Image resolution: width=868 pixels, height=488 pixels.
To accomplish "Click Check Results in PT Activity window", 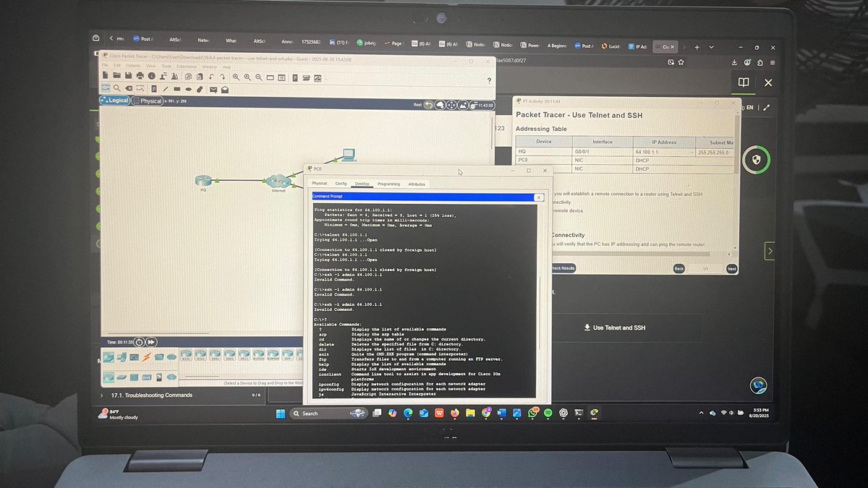I will 563,267.
